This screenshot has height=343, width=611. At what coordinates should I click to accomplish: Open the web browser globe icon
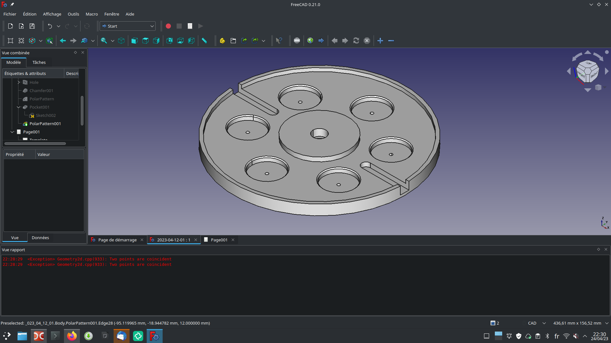click(x=310, y=41)
